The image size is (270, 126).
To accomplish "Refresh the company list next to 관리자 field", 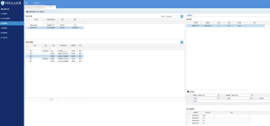I will click(182, 16).
